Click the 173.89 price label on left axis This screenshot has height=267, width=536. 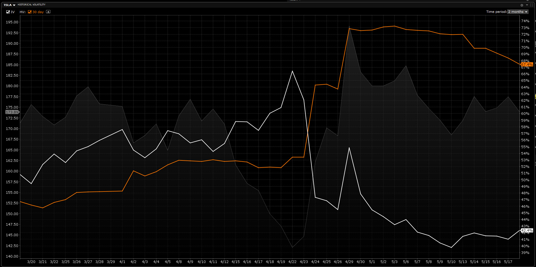click(12, 112)
